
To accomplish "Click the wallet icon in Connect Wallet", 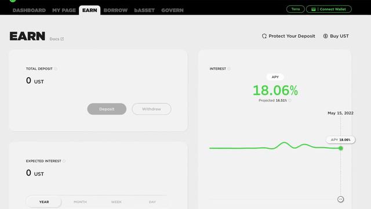I will pos(314,9).
